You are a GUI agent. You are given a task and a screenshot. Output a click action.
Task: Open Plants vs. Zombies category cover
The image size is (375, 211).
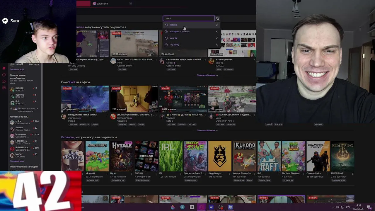pos(294,156)
